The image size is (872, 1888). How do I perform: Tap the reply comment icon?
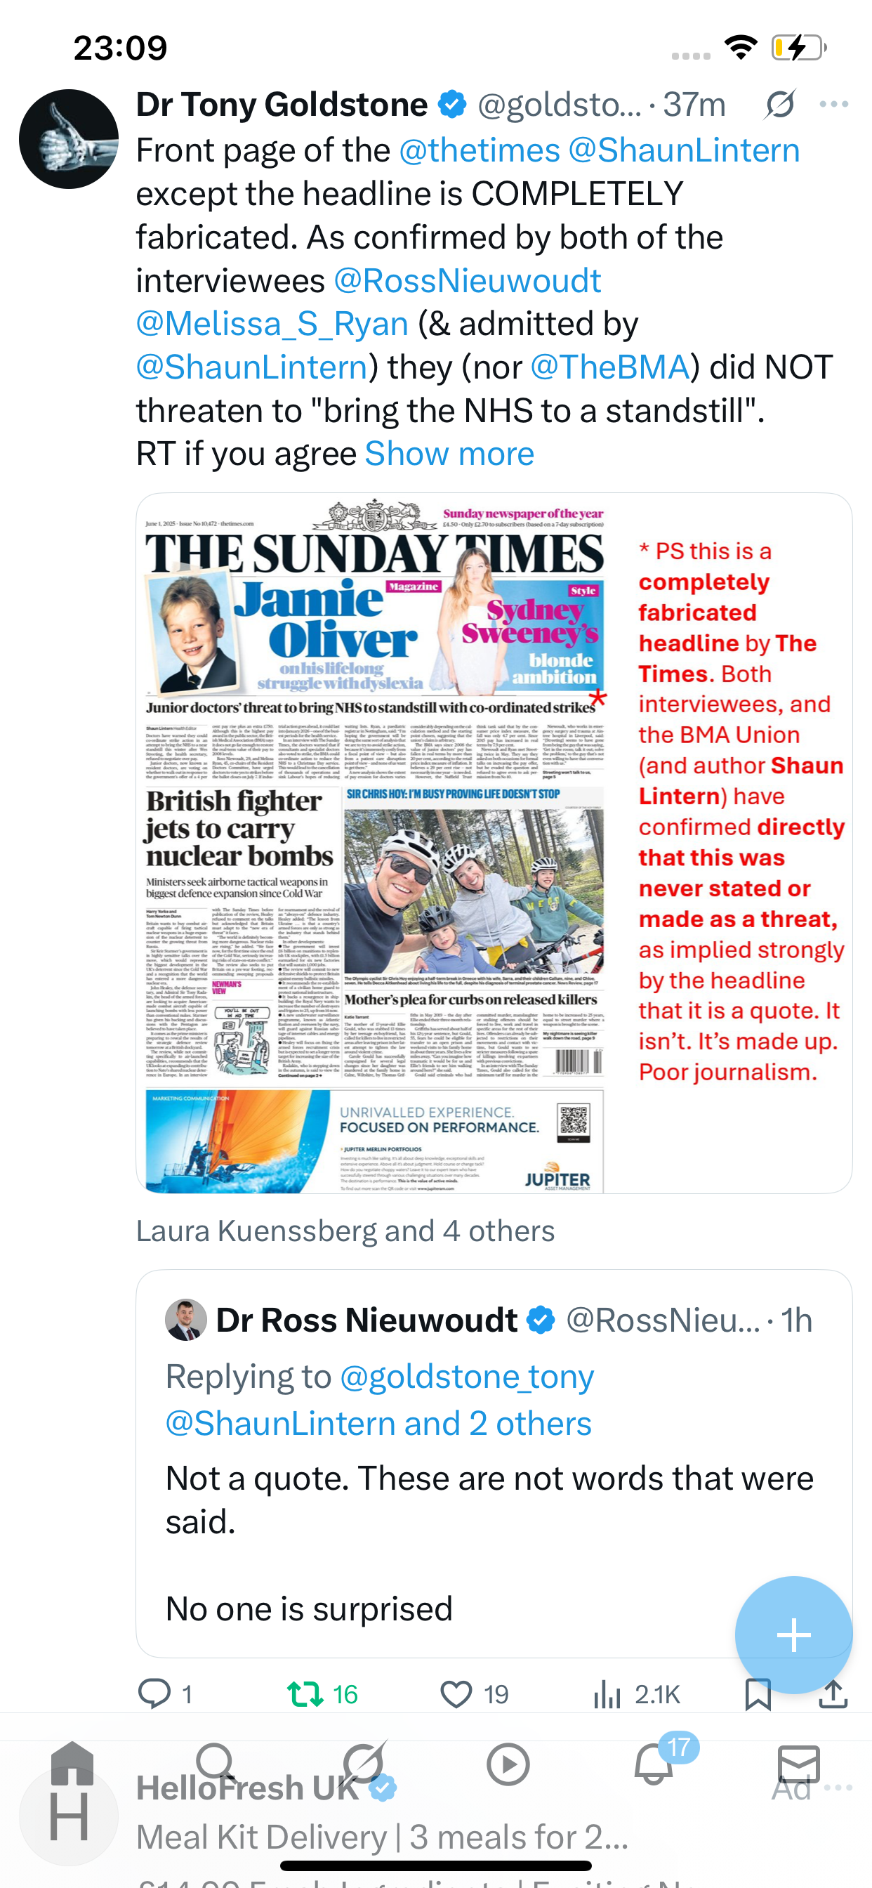click(154, 1693)
